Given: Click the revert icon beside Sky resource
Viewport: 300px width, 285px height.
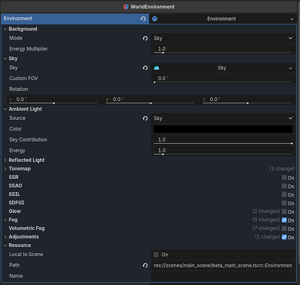Looking at the screenshot, I should click(x=145, y=68).
